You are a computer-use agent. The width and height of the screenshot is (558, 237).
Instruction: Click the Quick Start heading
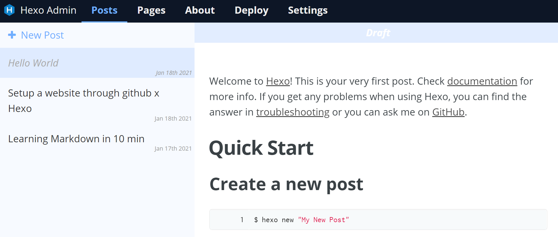(x=261, y=148)
